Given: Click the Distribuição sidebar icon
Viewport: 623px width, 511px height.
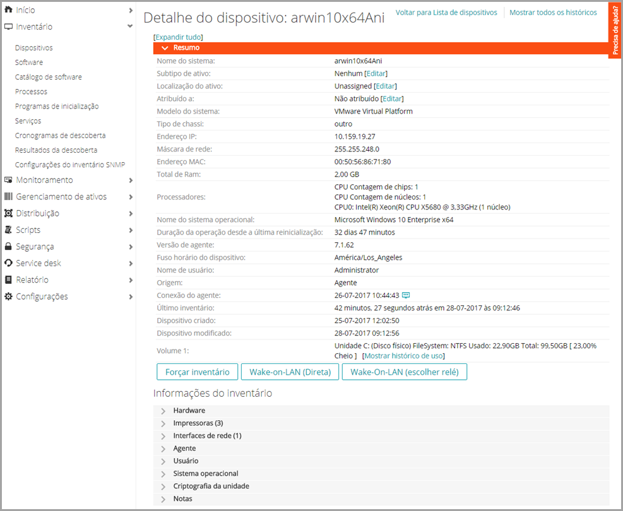Looking at the screenshot, I should click(9, 213).
